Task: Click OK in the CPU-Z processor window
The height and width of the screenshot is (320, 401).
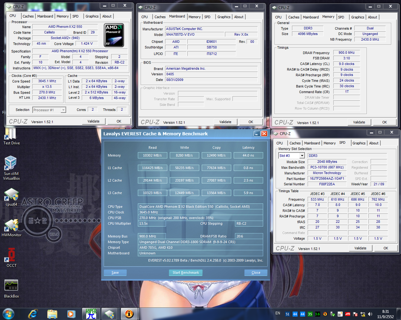Action: [119, 122]
